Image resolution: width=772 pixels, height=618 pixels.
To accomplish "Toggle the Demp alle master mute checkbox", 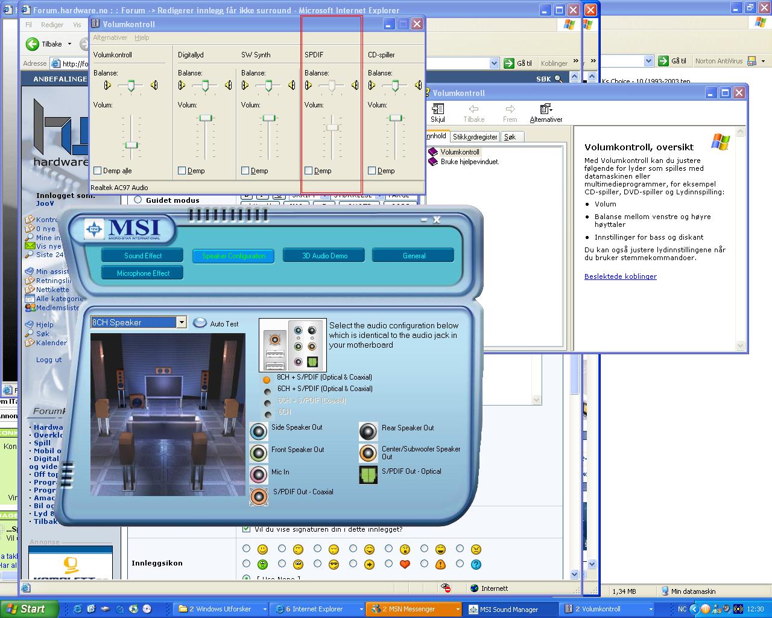I will (98, 171).
